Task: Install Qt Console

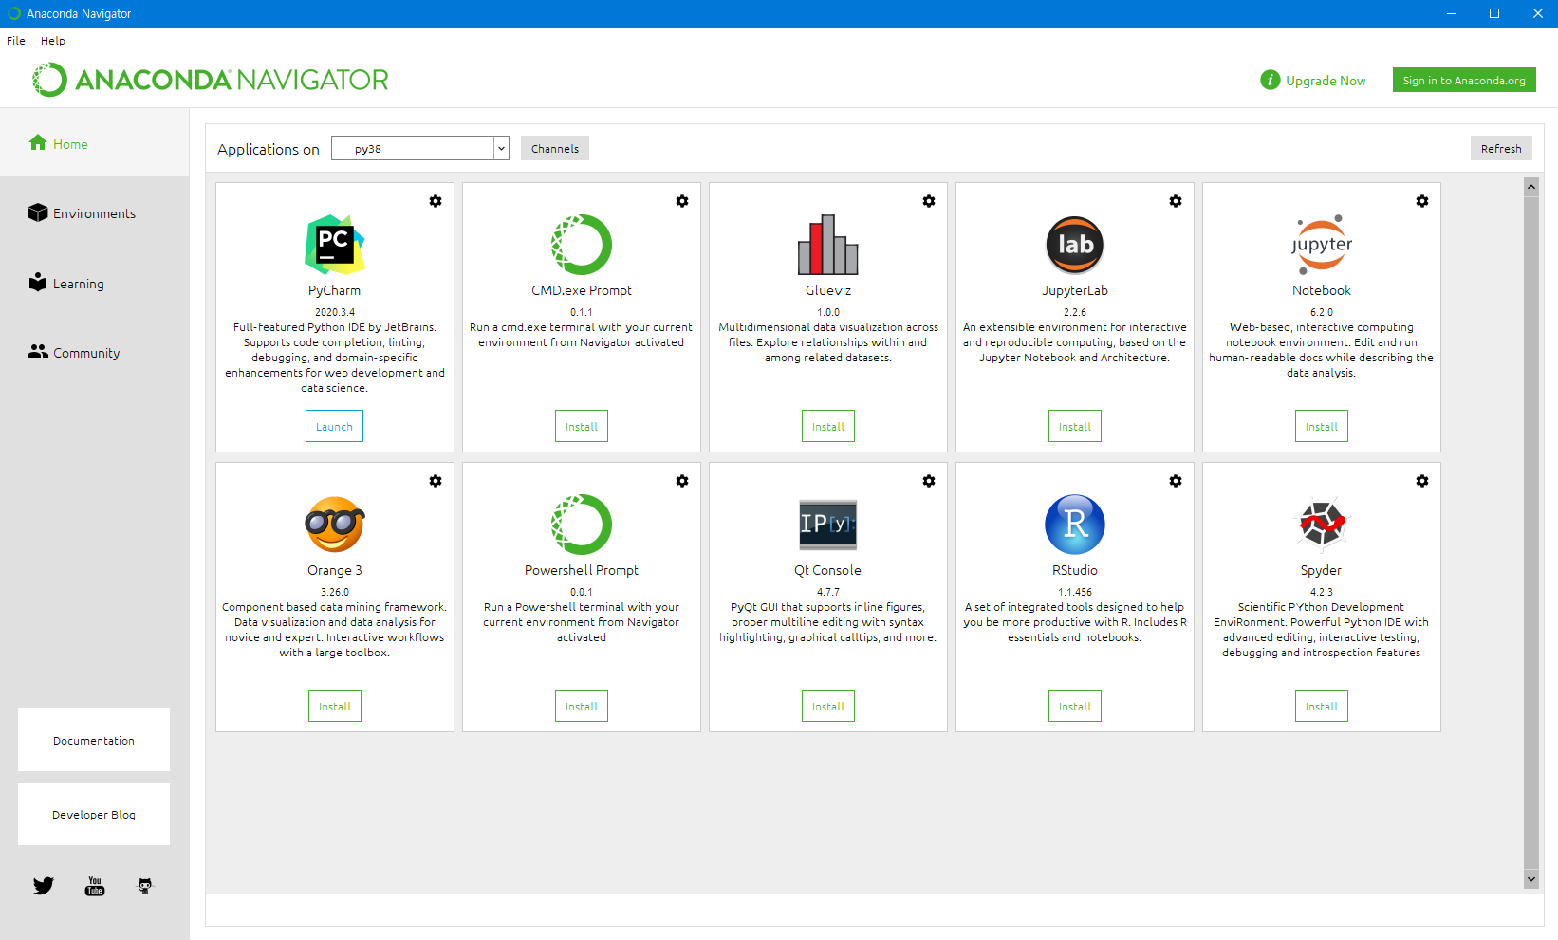Action: click(x=828, y=706)
